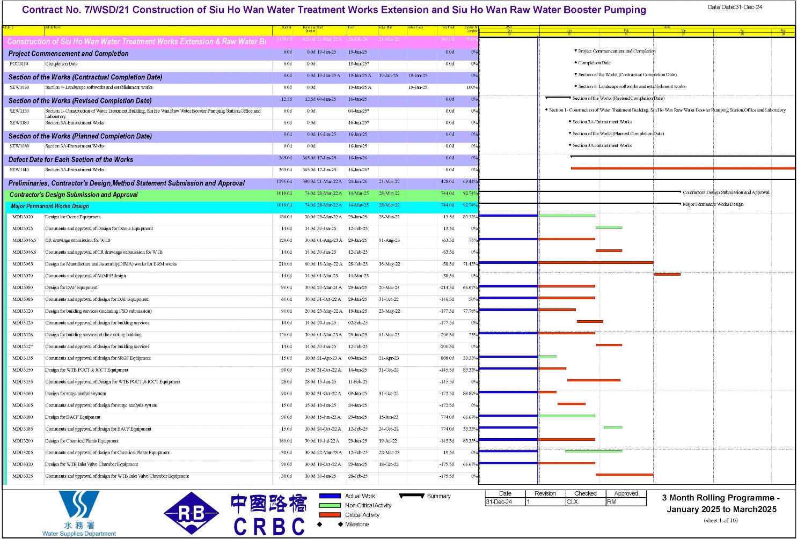Click activity ID SEW1140
797x539 pixels.
click(19, 170)
